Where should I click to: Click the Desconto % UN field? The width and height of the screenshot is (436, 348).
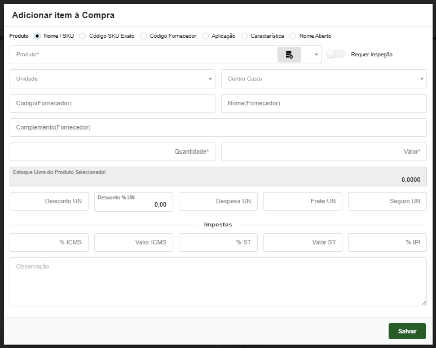coord(133,202)
